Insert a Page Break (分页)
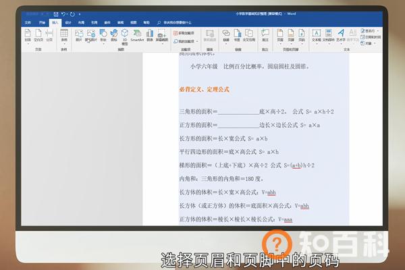This screenshot has width=405, height=270. pos(49,36)
